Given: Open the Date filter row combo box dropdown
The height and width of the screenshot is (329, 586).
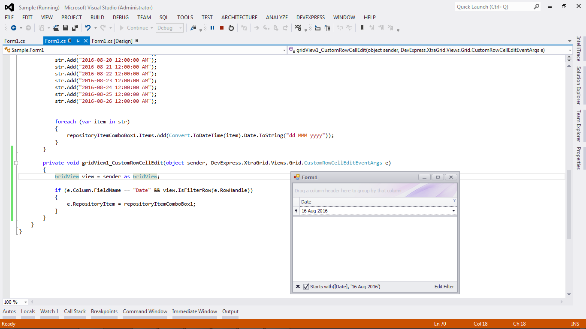Looking at the screenshot, I should pos(453,211).
